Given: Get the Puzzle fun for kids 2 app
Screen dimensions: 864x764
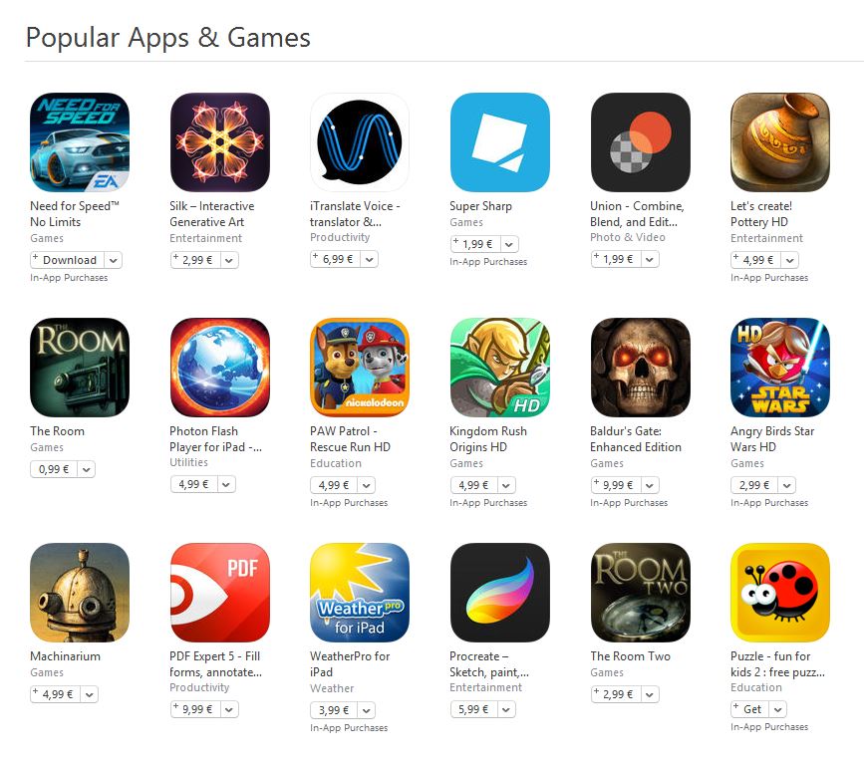Looking at the screenshot, I should 750,709.
